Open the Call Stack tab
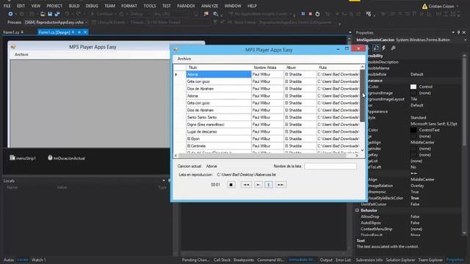 [x=222, y=260]
